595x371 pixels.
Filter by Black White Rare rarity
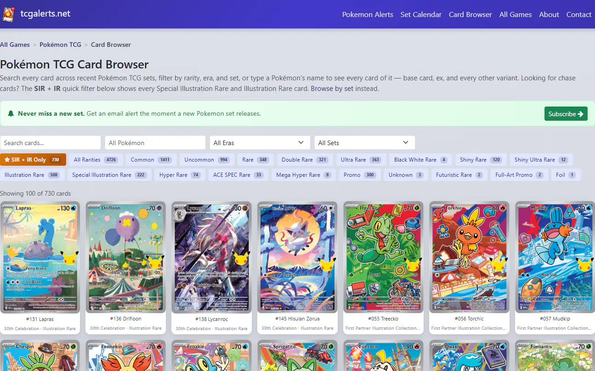tap(421, 160)
